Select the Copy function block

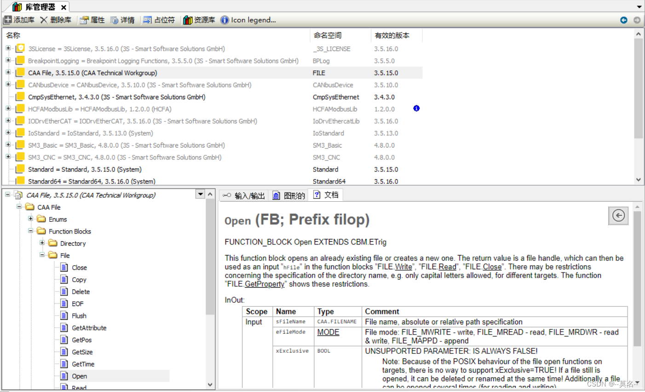pos(79,279)
